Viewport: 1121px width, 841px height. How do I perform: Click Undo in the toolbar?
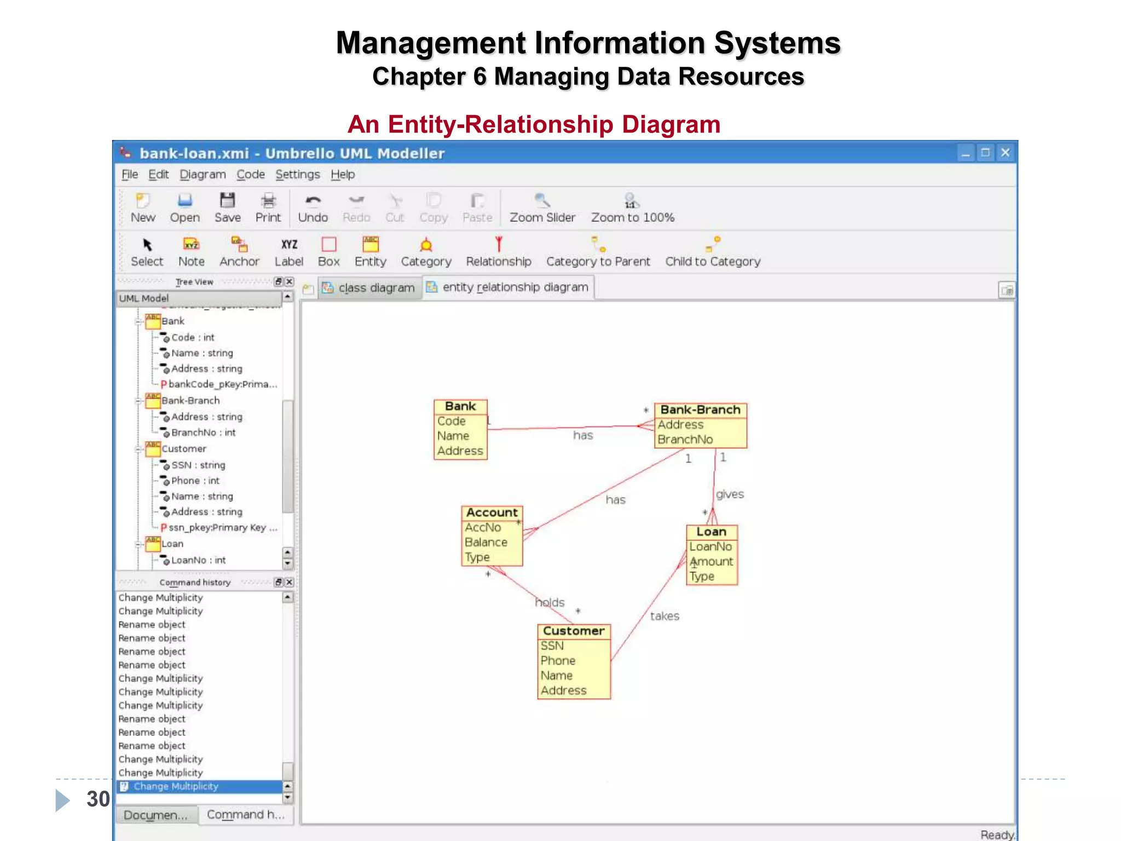(x=313, y=201)
